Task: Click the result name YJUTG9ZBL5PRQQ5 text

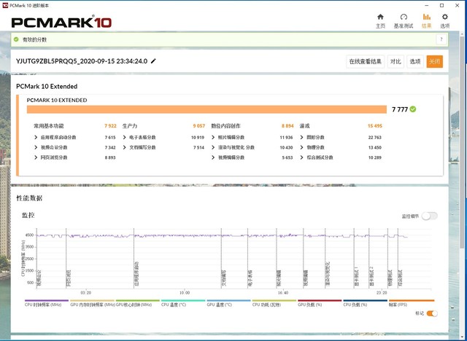Action: pos(82,61)
